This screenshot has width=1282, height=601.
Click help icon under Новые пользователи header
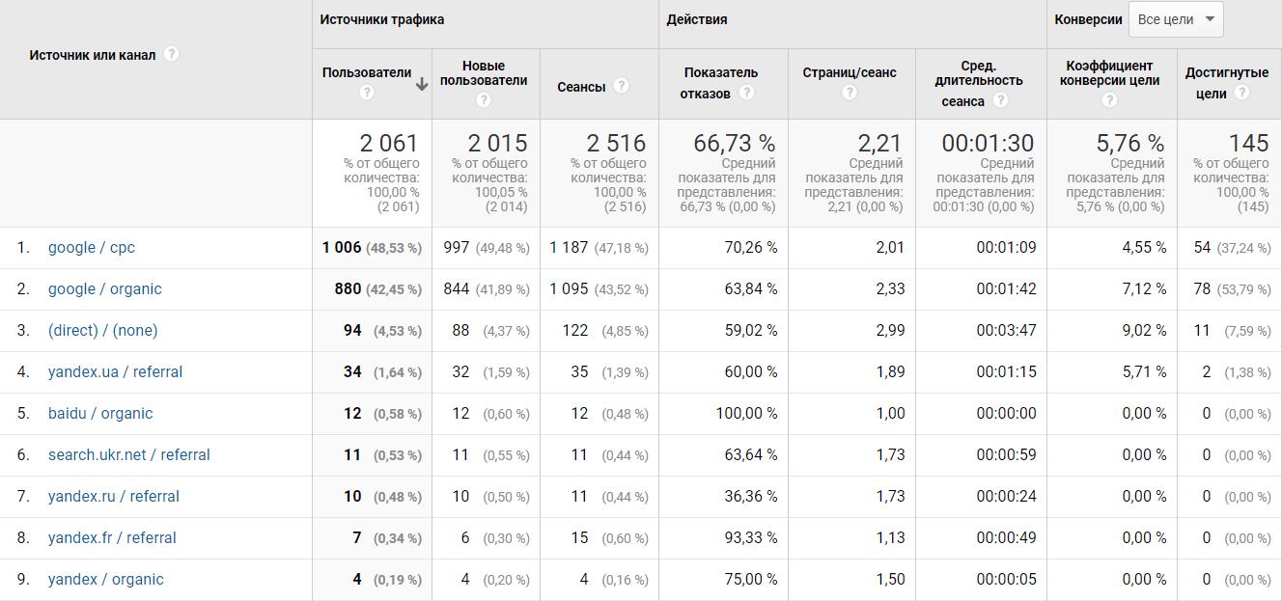click(484, 99)
